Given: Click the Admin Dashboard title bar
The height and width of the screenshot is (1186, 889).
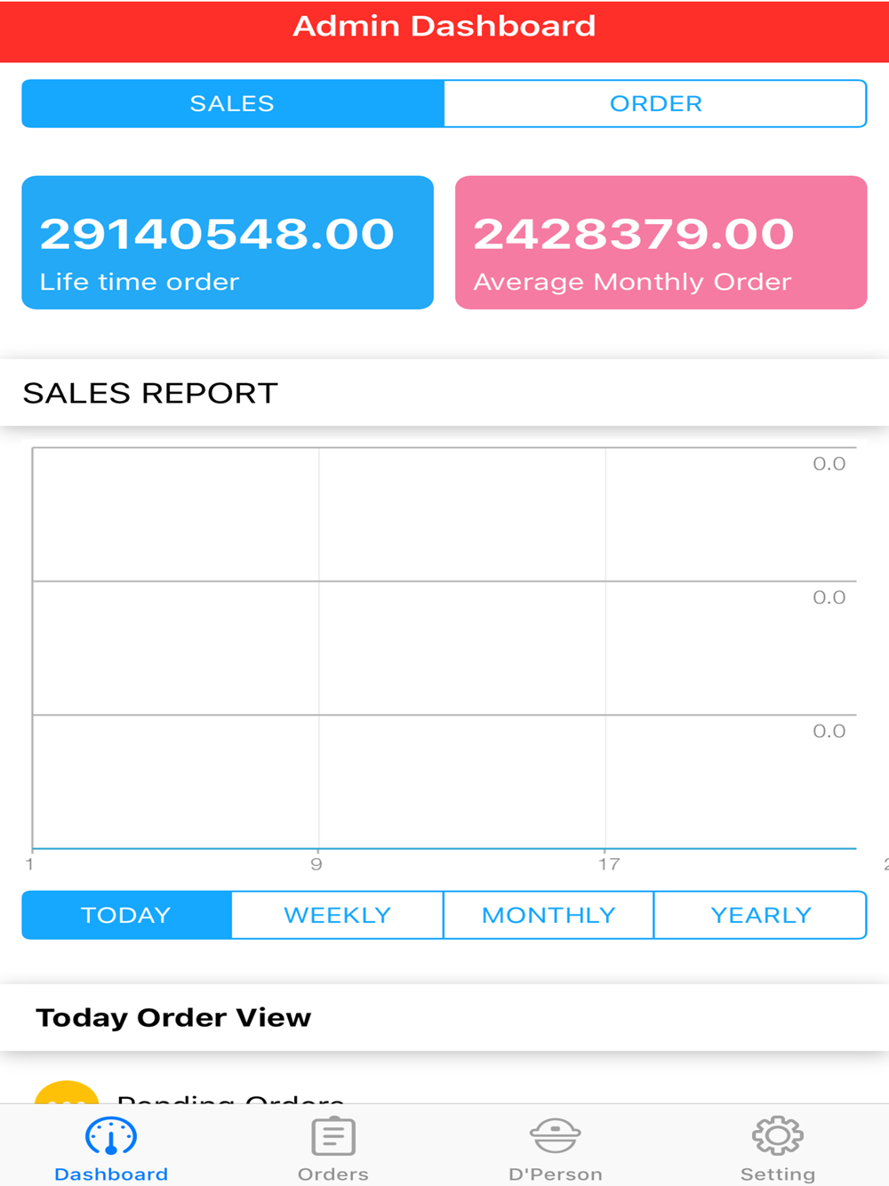Looking at the screenshot, I should tap(444, 27).
